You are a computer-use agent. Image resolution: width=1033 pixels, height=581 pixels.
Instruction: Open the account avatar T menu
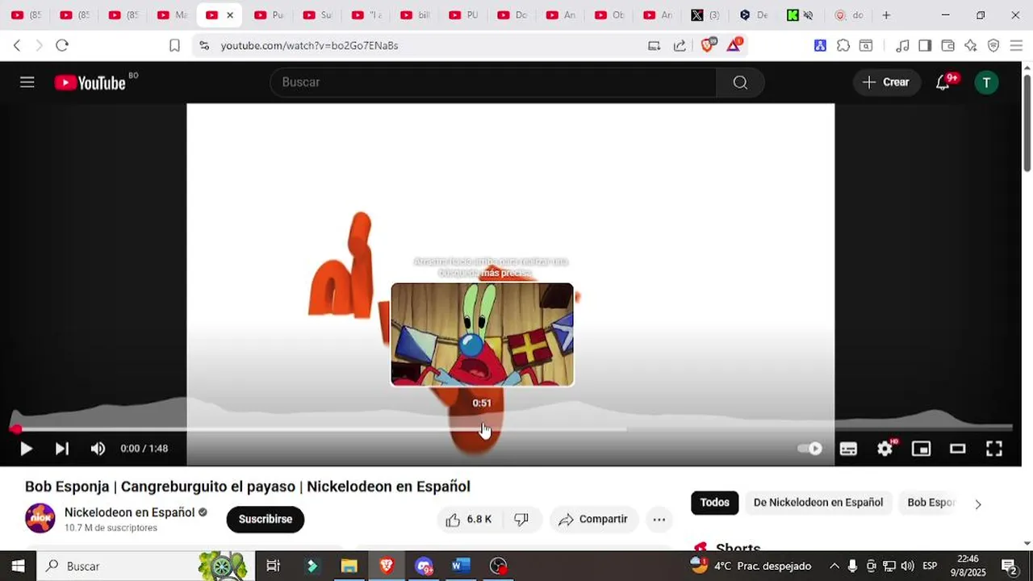tap(986, 82)
